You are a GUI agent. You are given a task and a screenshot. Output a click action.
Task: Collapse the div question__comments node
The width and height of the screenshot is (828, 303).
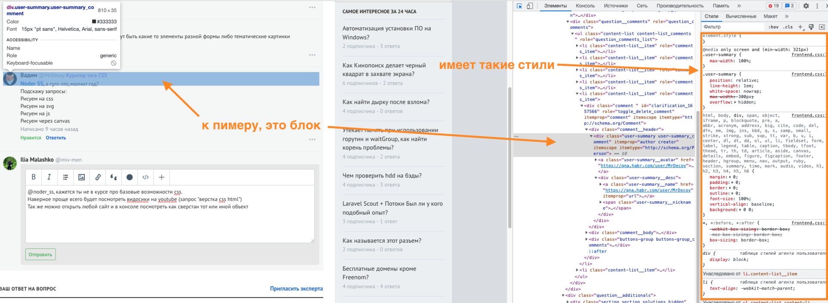coord(568,22)
